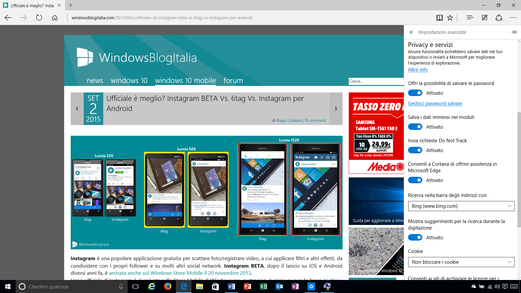Click 'Altre info' privacy link

[418, 70]
